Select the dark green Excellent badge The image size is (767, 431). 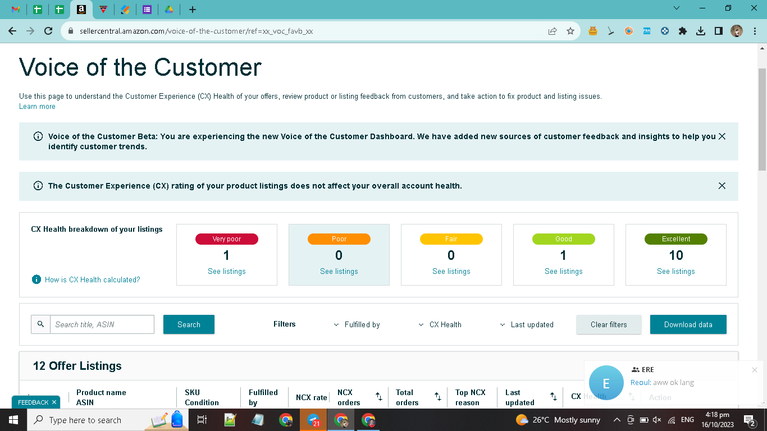pos(676,239)
